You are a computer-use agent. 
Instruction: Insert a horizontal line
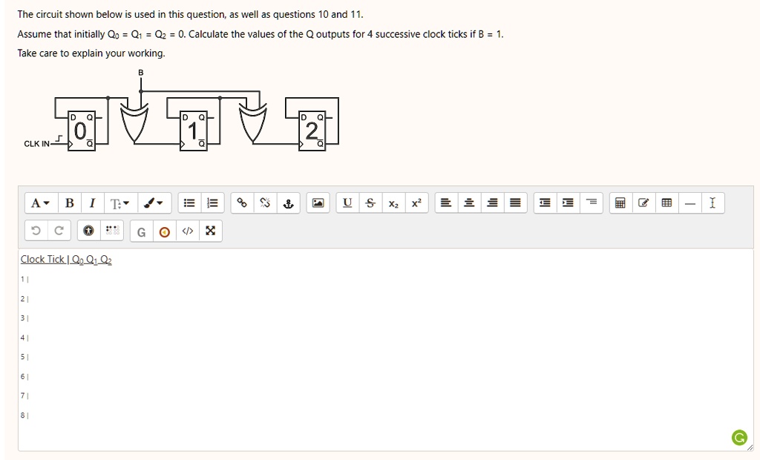(x=689, y=203)
